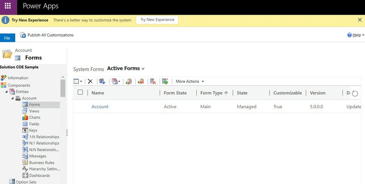
Task: Sort by the Name column header
Action: click(x=98, y=93)
